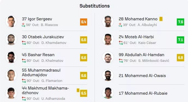Open Otabek Jurakuziev's player profile

click(43, 37)
